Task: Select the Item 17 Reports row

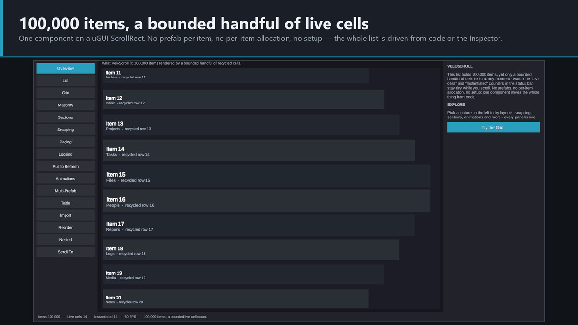Action: point(259,225)
